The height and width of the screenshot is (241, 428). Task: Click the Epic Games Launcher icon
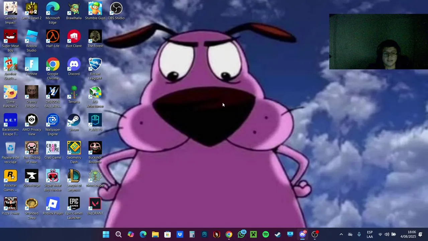[74, 209]
